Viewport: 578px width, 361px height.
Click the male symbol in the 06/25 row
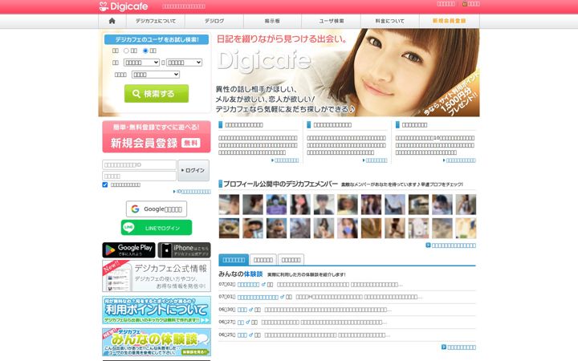click(250, 335)
